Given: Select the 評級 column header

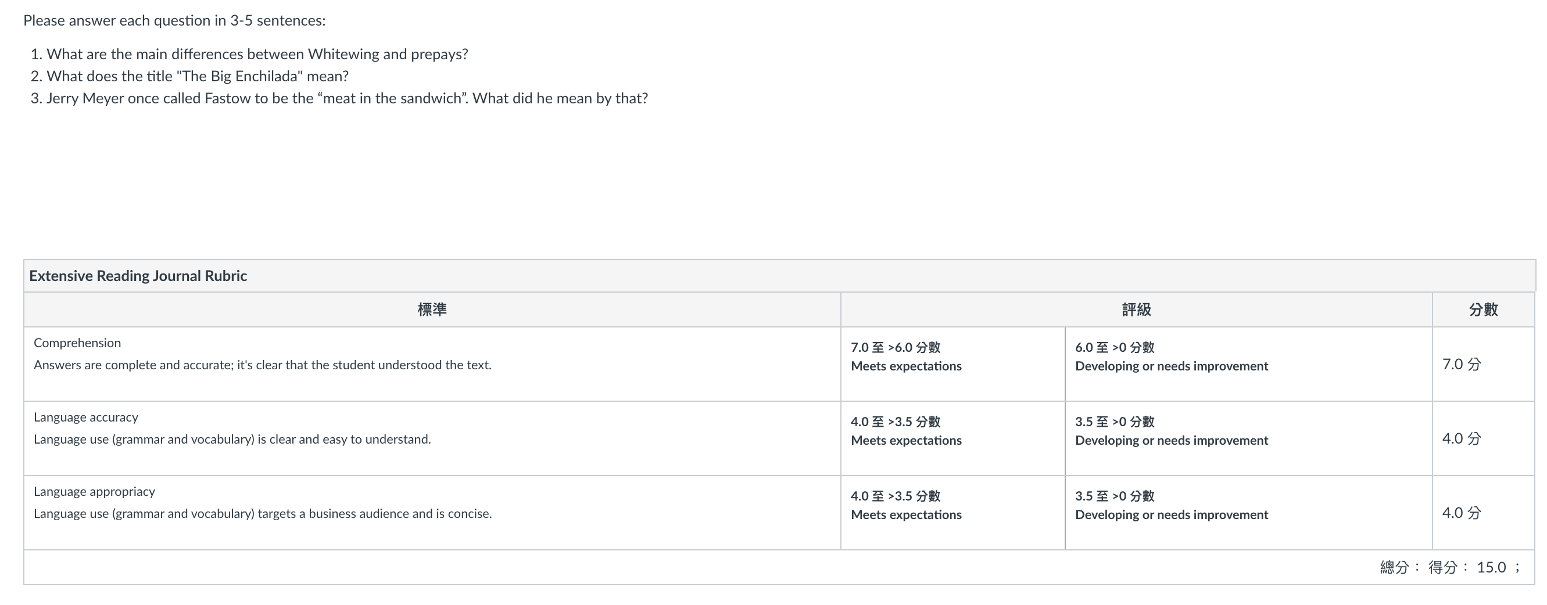Looking at the screenshot, I should click(x=1136, y=309).
